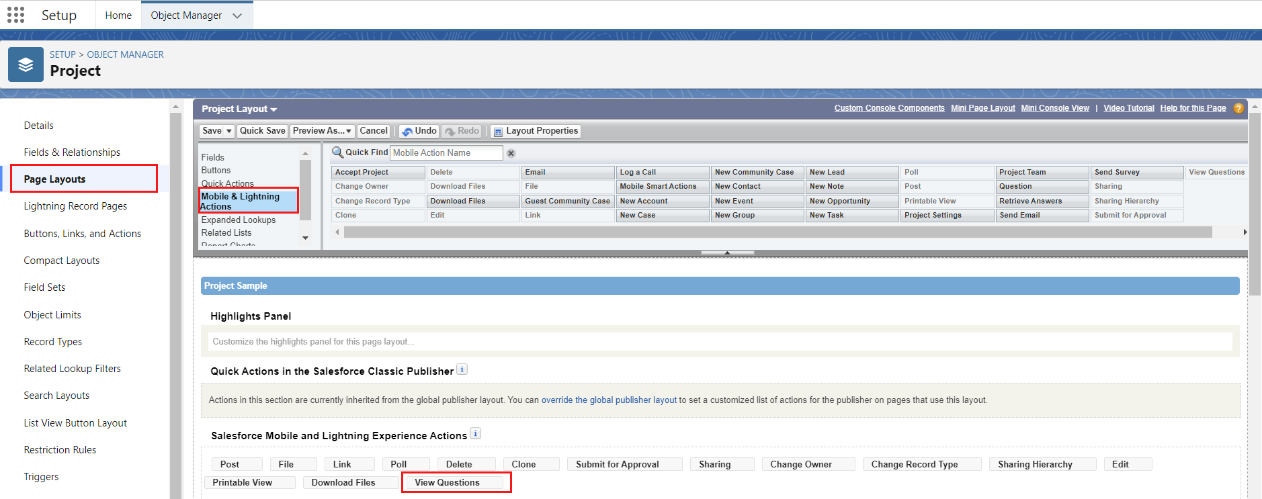This screenshot has width=1262, height=499.
Task: Open Compact Layouts in the sidebar
Action: pyautogui.click(x=62, y=261)
